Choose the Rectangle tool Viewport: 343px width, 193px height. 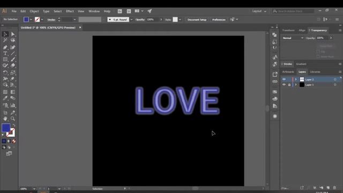coord(5,60)
